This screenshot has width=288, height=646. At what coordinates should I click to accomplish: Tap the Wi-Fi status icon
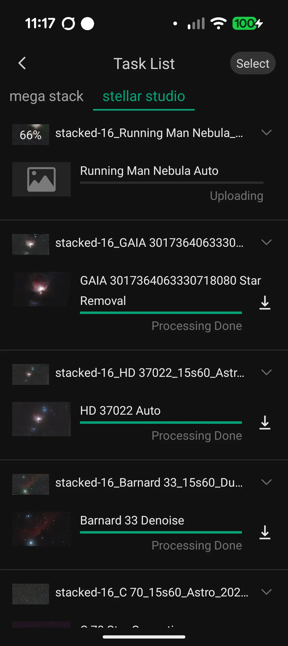point(218,23)
